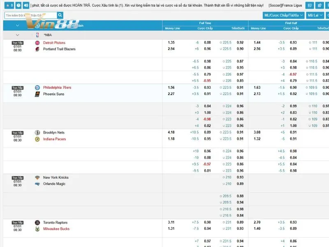Click the Toronto Raptors team logo

(x=37, y=222)
